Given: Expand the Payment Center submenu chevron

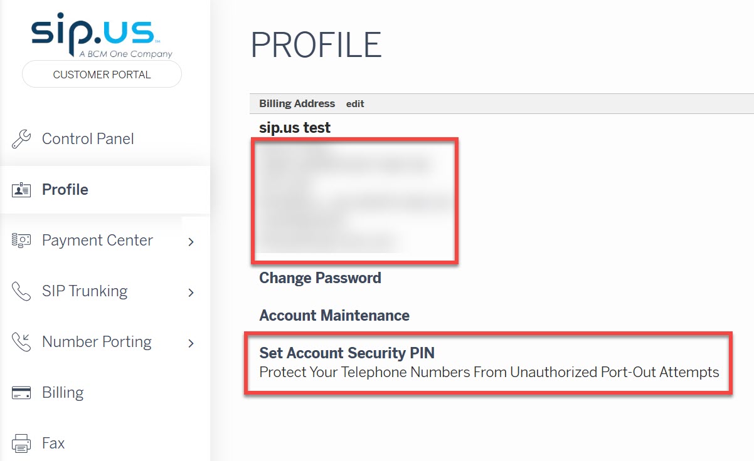Looking at the screenshot, I should 191,242.
